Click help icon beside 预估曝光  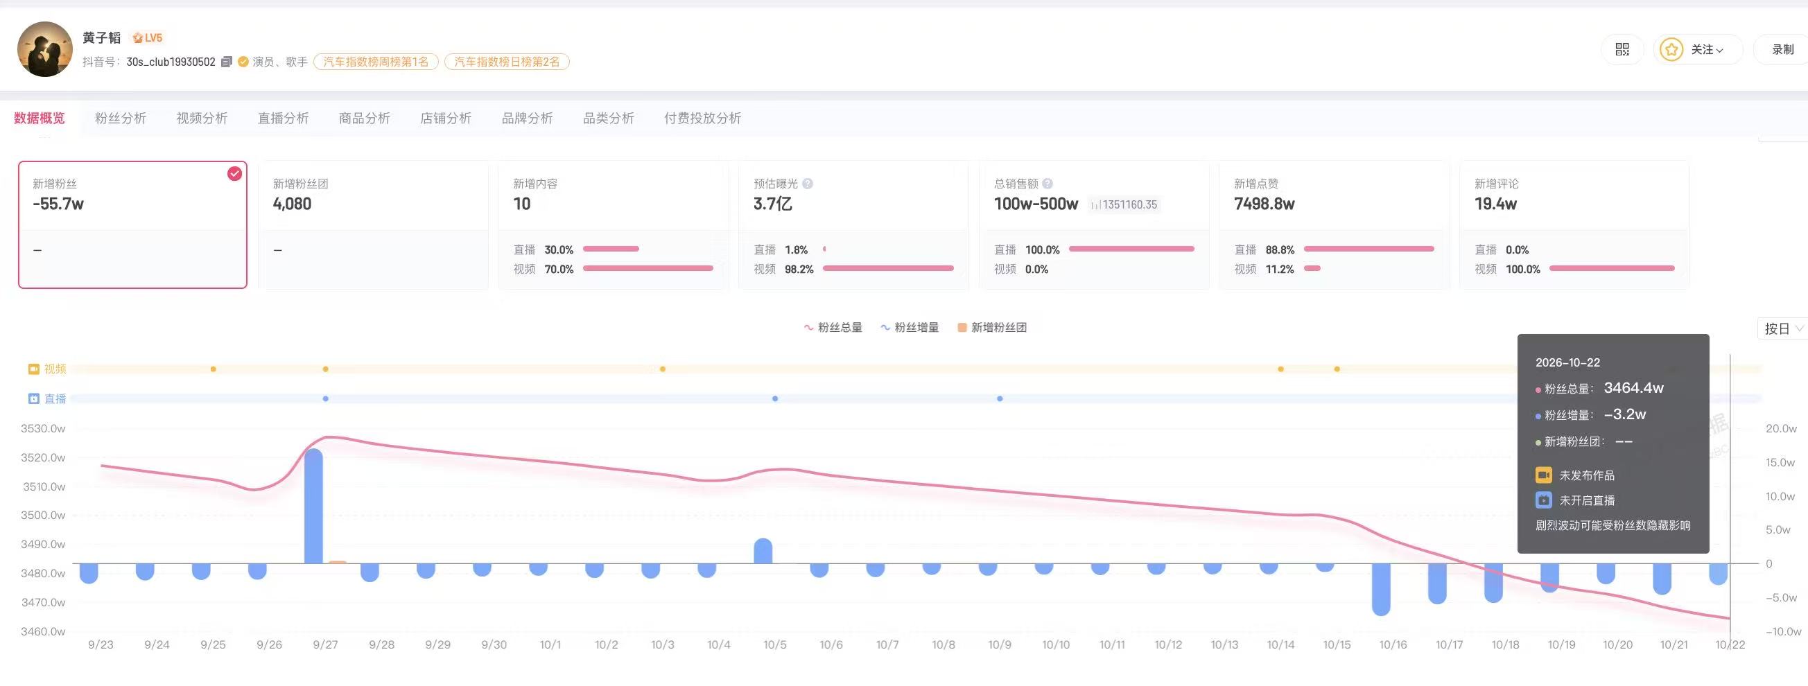[x=807, y=184]
